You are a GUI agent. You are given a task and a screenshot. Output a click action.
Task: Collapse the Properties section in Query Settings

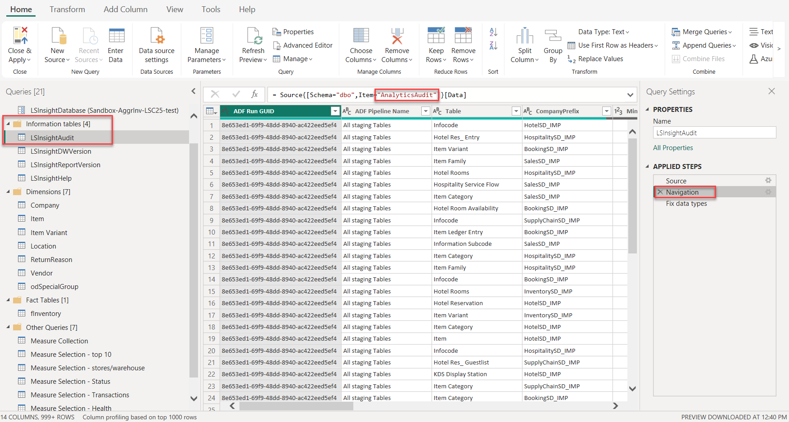(648, 109)
